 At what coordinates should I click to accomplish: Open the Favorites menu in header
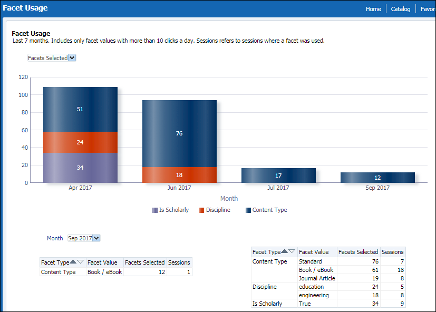tap(428, 9)
